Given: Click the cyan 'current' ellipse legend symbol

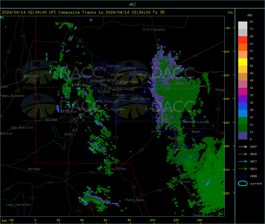Looking at the screenshot, I should click(243, 183).
